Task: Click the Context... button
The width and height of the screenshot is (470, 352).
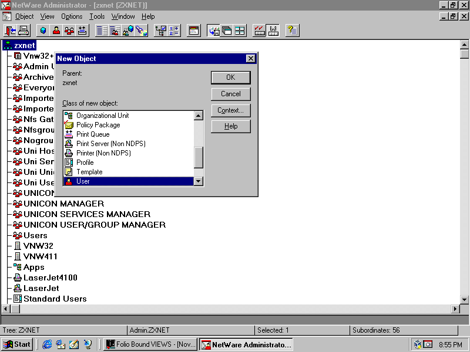Action: click(x=230, y=110)
